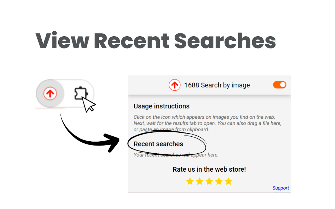
Task: Click the "View Recent Searches" headline
Action: (x=155, y=41)
